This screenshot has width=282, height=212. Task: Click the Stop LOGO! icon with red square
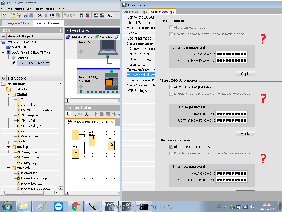click(x=87, y=15)
